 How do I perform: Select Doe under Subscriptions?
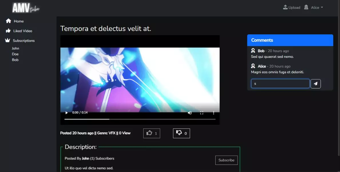click(x=15, y=54)
